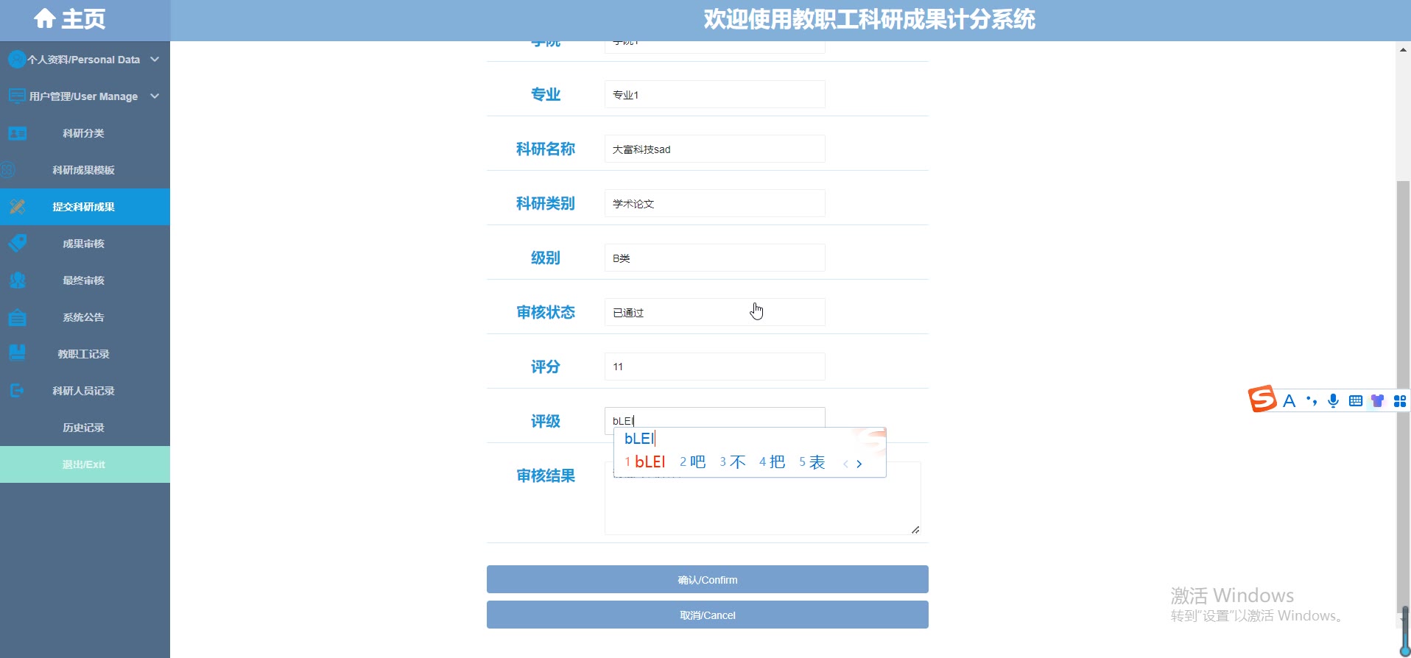1411x658 pixels.
Task: Click the 专业 input field
Action: [714, 94]
